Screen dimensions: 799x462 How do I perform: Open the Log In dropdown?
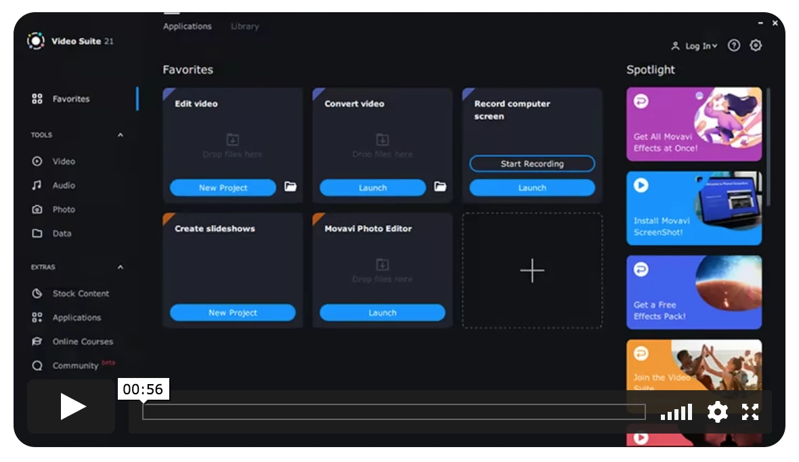coord(701,46)
